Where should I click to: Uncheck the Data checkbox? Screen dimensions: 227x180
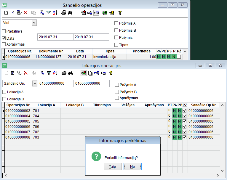(x=4, y=38)
